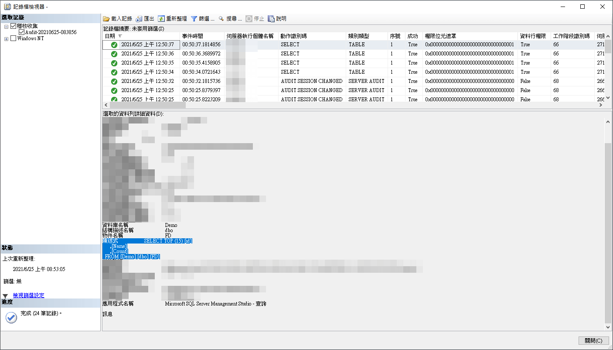Open the 搜尋 search magnifier icon

pos(221,18)
